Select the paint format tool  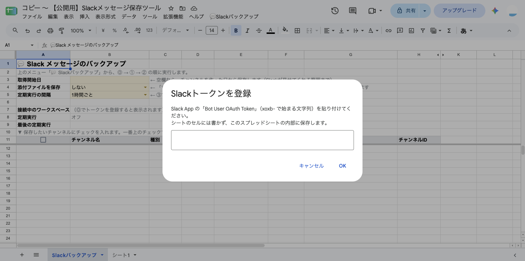(x=61, y=31)
